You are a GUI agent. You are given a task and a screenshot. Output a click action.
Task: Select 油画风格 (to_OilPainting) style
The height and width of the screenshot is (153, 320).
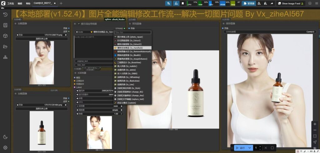[132, 77]
